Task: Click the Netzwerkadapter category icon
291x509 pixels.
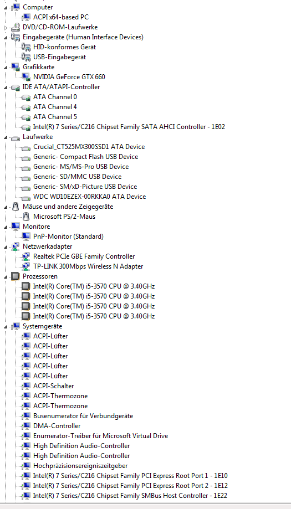Action: [x=16, y=246]
